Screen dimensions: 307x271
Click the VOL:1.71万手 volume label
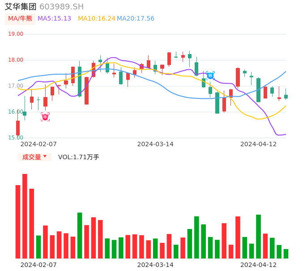point(78,157)
